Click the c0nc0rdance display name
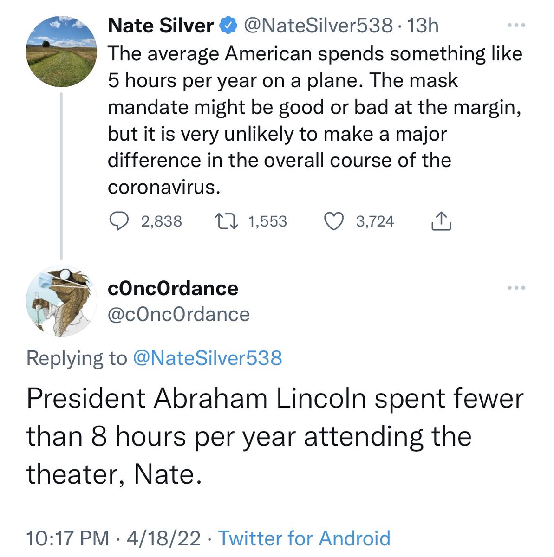The width and height of the screenshot is (554, 557). (173, 288)
